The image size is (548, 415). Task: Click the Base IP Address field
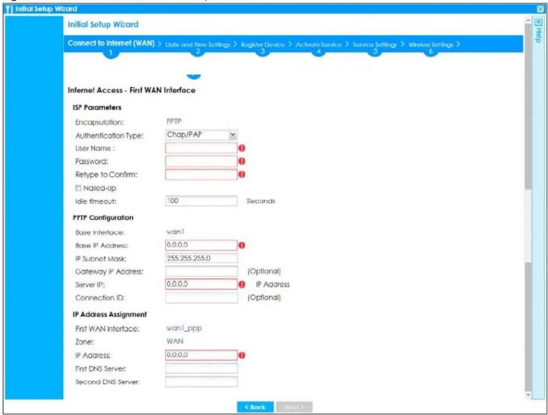coord(201,245)
